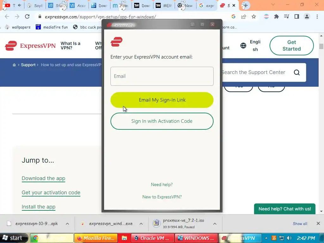
Task: Toggle Chrome side panel icon
Action: pyautogui.click(x=297, y=16)
